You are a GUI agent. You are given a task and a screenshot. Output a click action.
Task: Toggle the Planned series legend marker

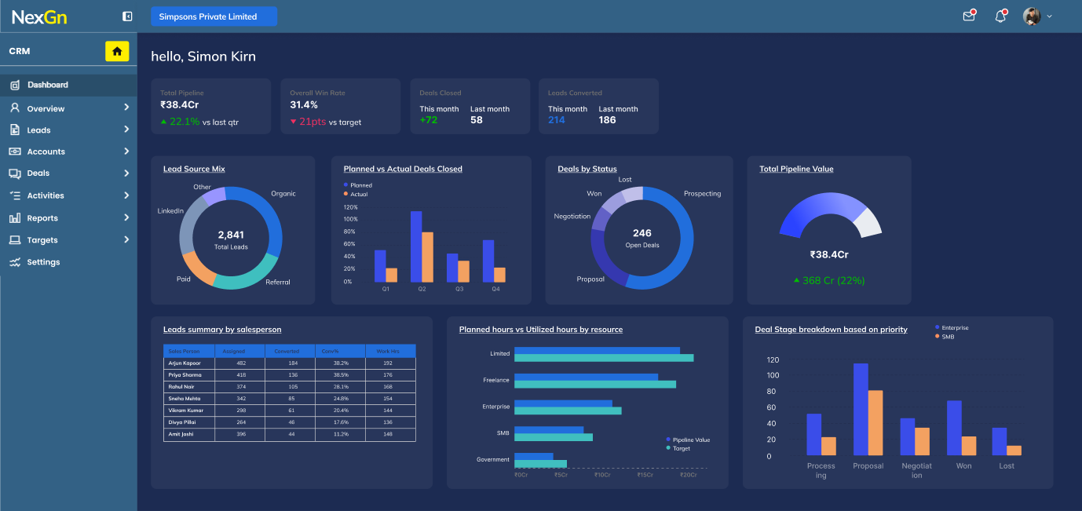tap(345, 185)
